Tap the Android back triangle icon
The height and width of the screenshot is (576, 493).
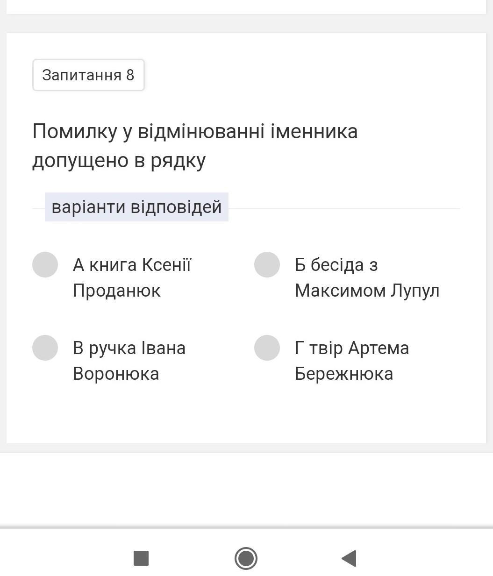(350, 558)
